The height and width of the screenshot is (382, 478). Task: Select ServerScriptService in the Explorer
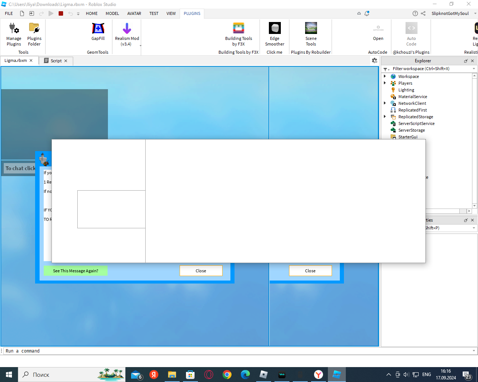[416, 123]
